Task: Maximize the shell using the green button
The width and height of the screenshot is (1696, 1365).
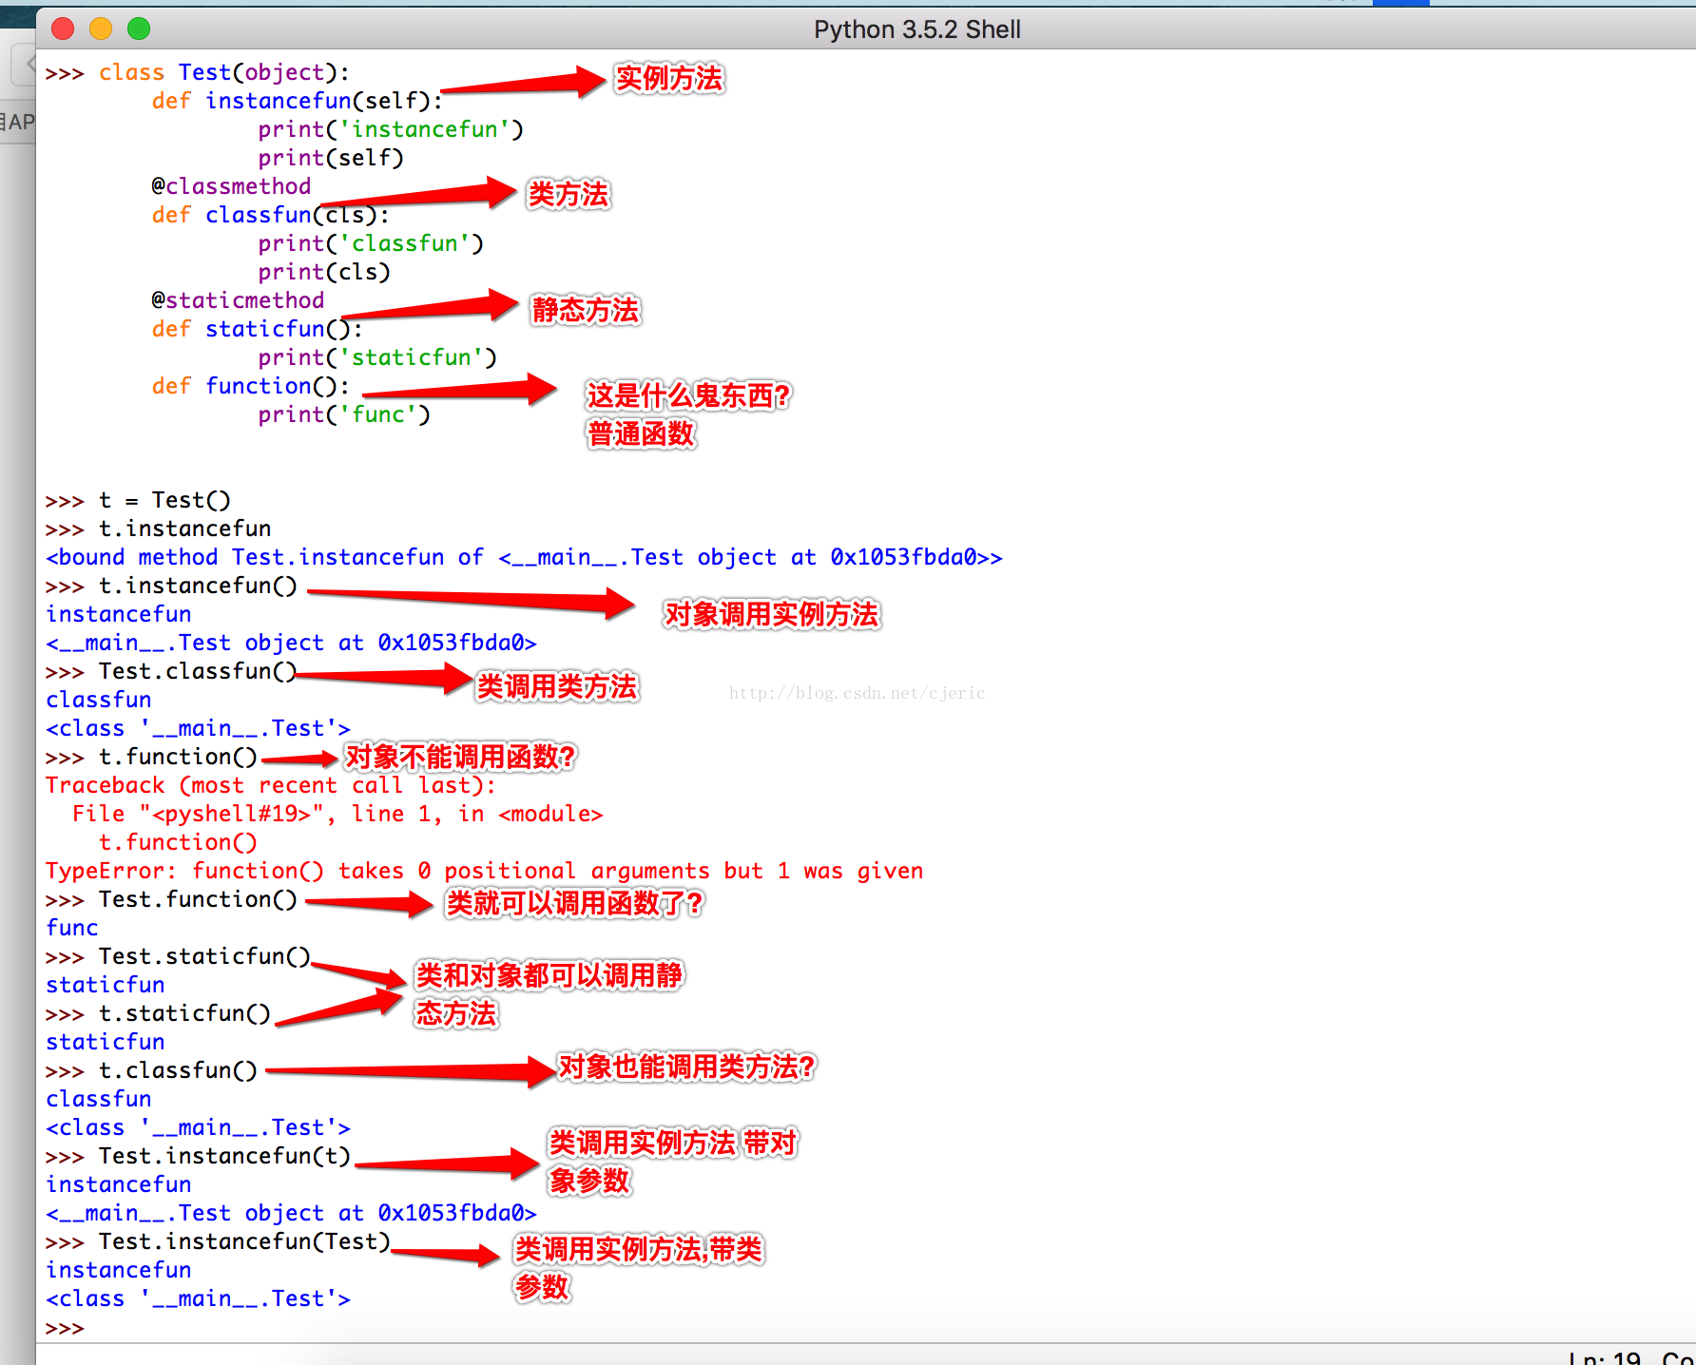Action: (139, 29)
